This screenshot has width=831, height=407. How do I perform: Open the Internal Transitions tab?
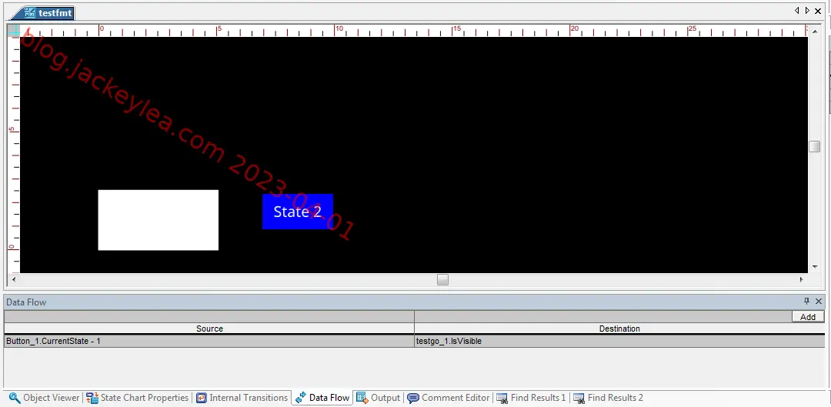pos(242,398)
